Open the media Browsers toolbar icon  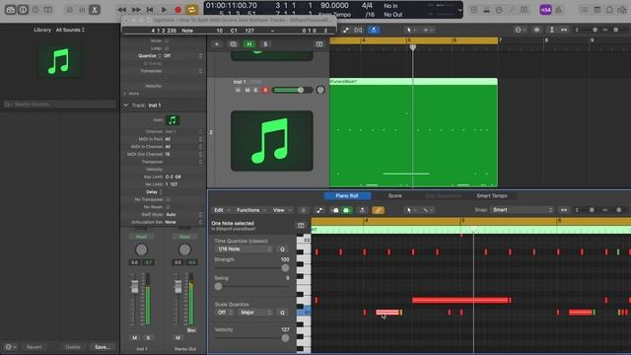[622, 9]
